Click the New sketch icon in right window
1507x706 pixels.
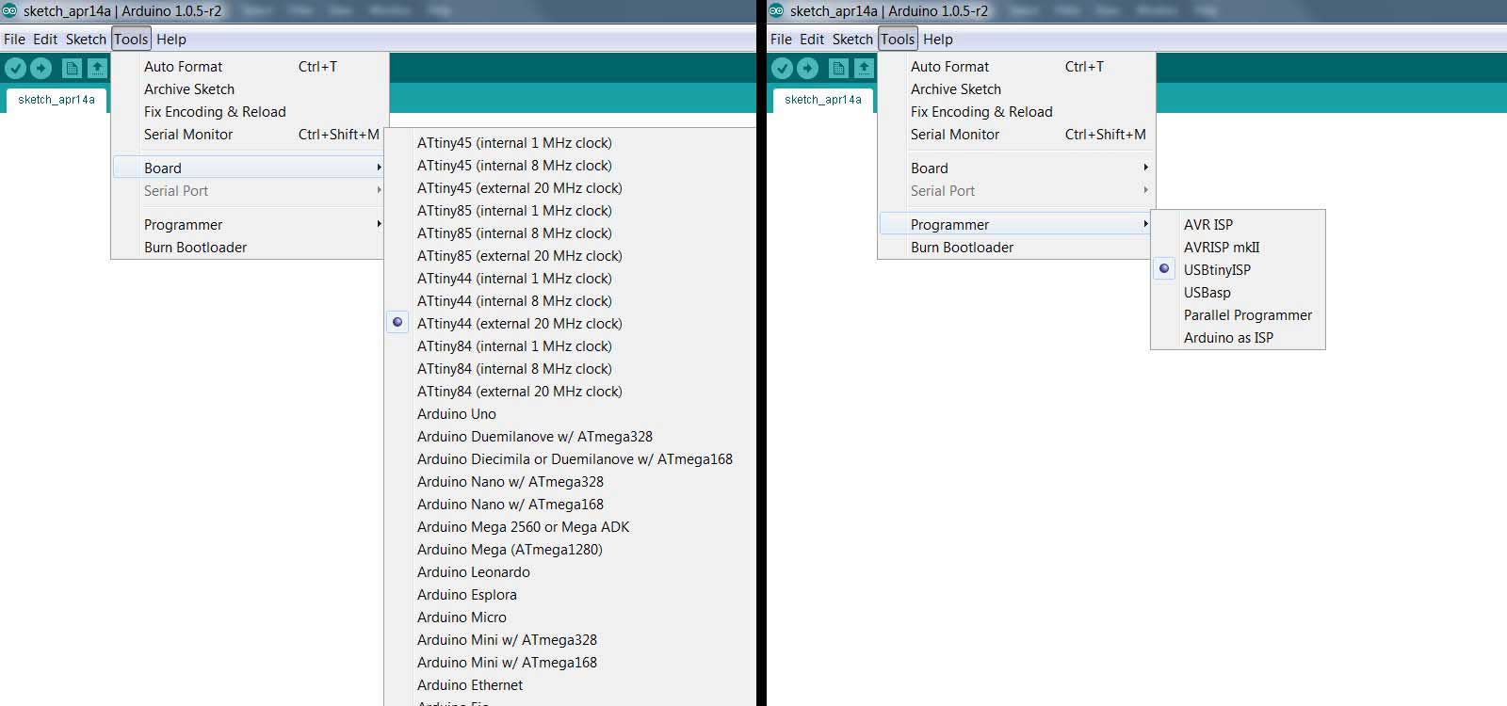tap(838, 68)
